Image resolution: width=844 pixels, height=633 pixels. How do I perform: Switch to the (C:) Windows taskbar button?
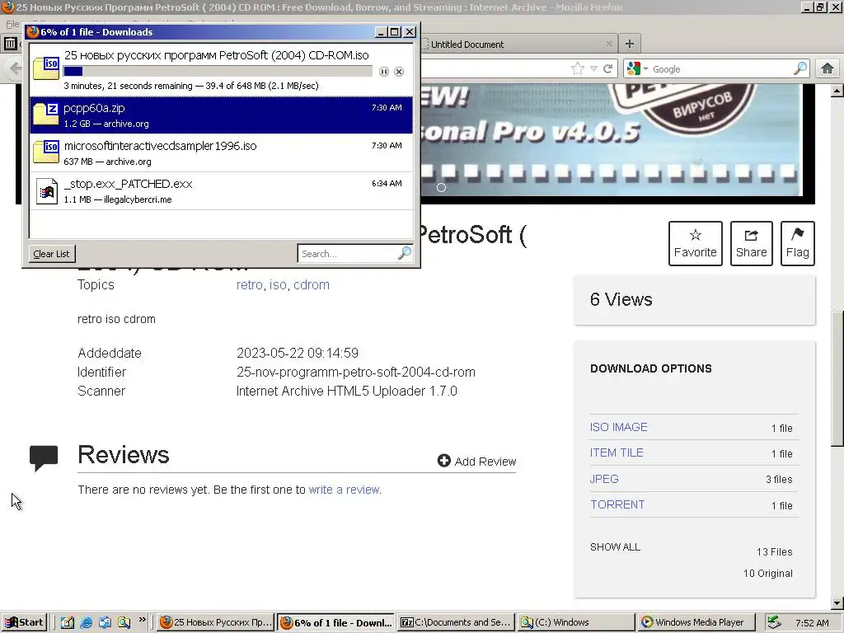tap(576, 622)
